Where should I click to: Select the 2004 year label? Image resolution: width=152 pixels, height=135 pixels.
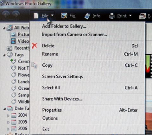[22, 115]
